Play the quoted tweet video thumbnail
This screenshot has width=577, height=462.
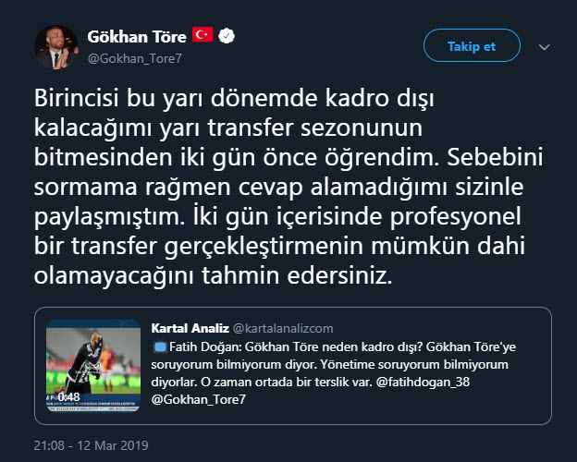point(93,365)
